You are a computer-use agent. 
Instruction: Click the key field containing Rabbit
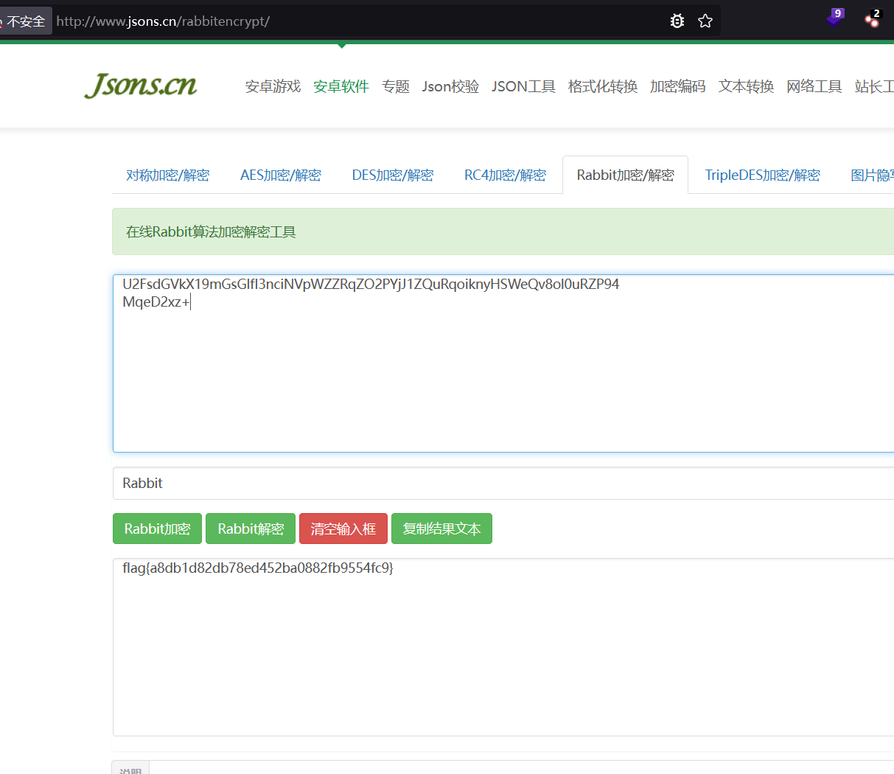click(x=501, y=484)
